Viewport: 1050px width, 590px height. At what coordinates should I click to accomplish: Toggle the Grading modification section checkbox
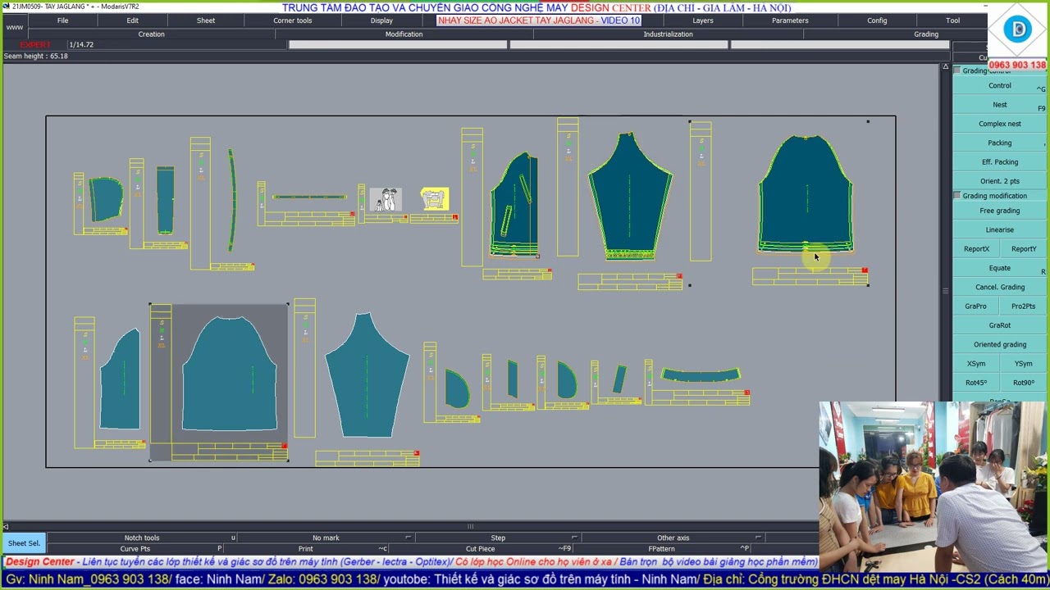[x=956, y=196]
